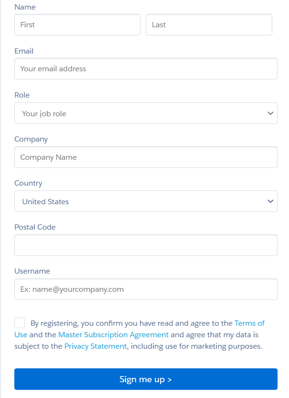The image size is (289, 398).
Task: Click the Sign me up button
Action: 146,379
